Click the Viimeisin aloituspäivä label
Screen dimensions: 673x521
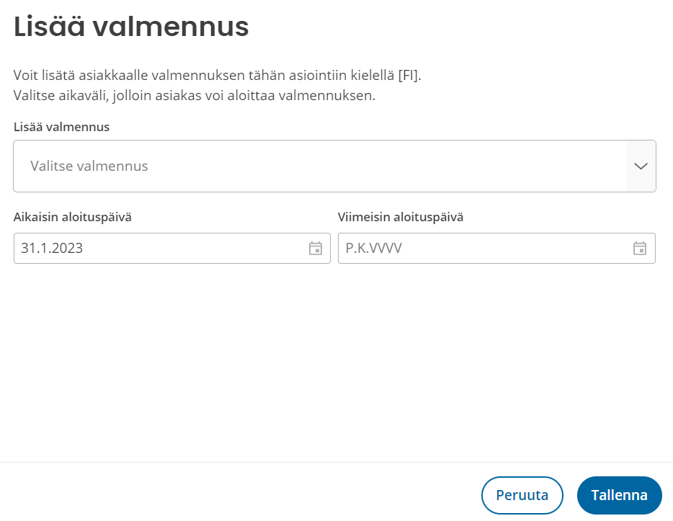(x=401, y=217)
